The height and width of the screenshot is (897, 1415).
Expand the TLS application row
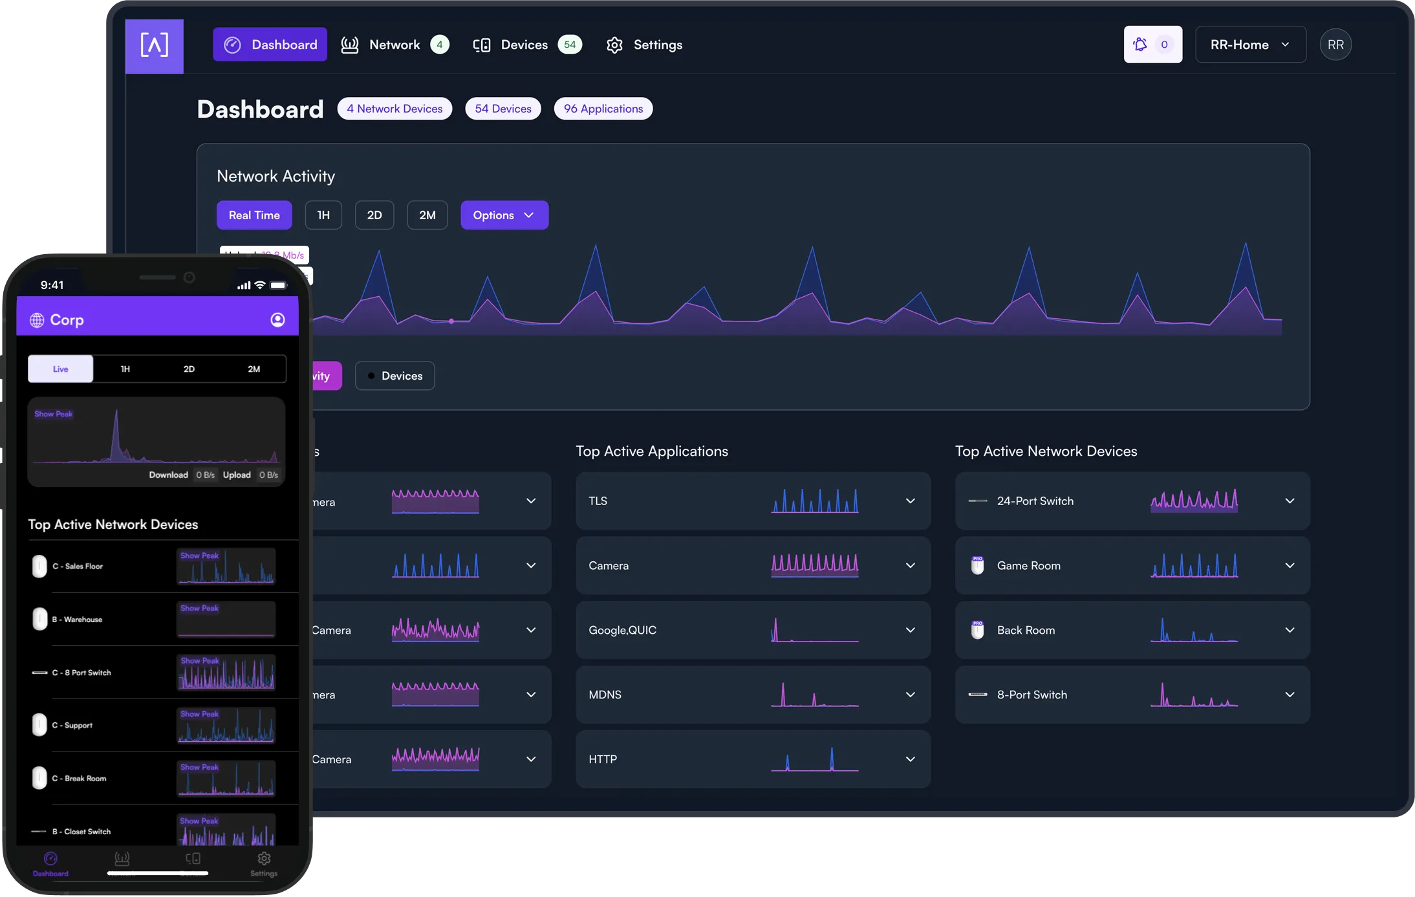[910, 501]
